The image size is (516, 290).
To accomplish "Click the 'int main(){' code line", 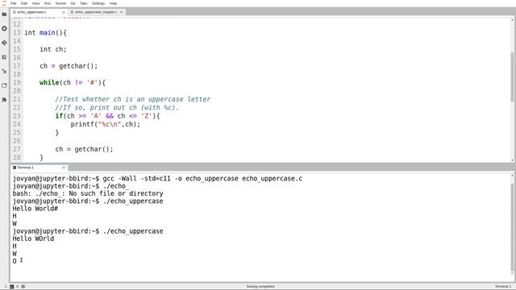I will tap(45, 32).
